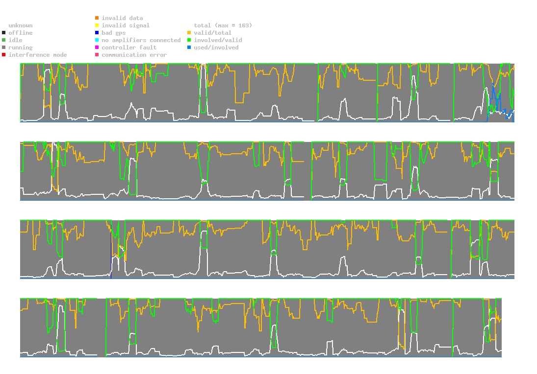This screenshot has height=374, width=537.
Task: Select the red "interference mode" legend swatch
Action: tap(4, 55)
